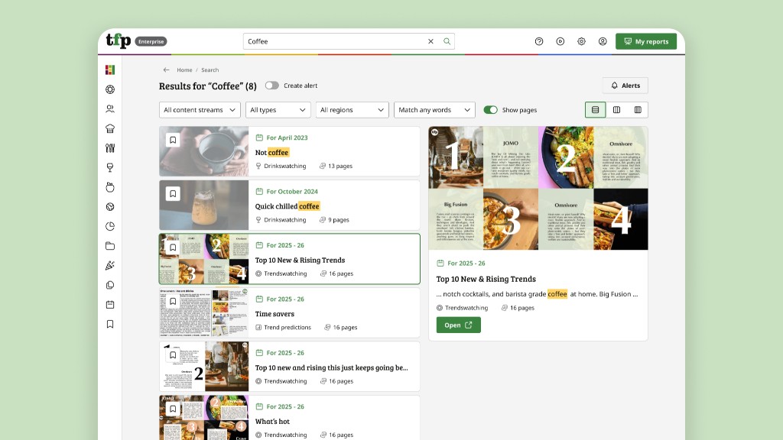Expand All types dropdown

[x=278, y=110]
